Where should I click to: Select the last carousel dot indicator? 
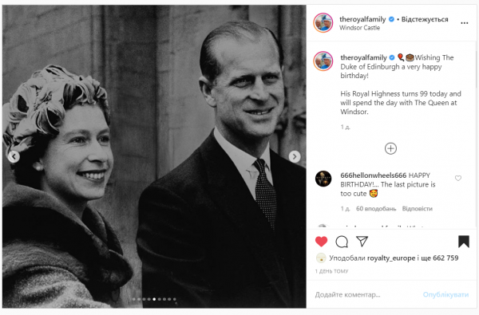(174, 299)
